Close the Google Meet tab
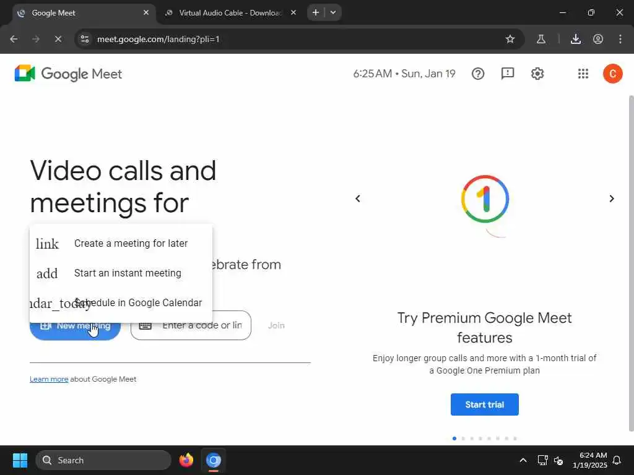Viewport: 634px width, 475px height. click(x=146, y=12)
